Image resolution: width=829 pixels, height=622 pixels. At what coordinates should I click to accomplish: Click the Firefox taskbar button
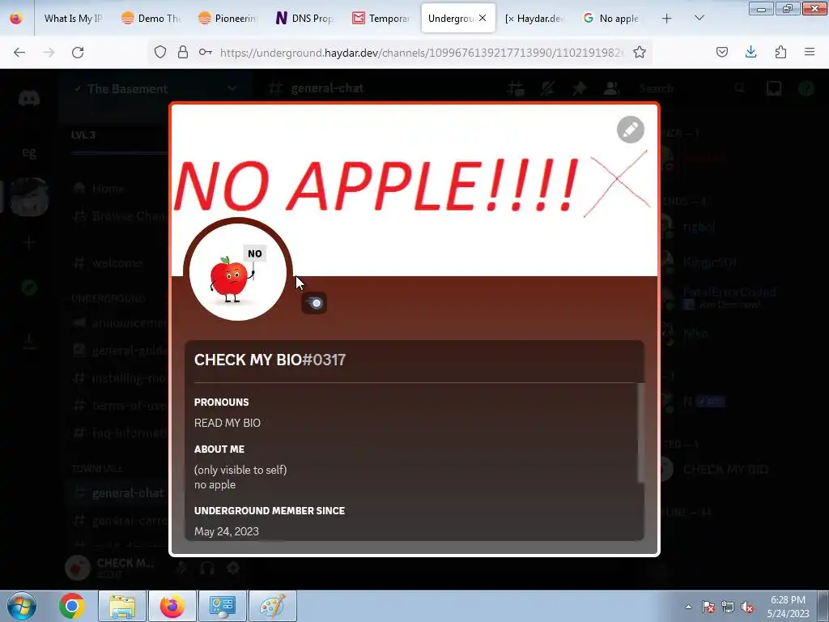pyautogui.click(x=172, y=606)
